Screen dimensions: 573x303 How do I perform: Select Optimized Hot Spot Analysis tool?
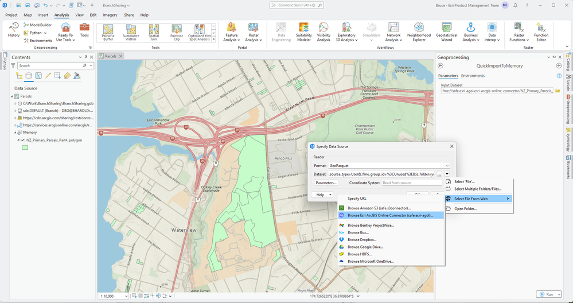[x=199, y=33]
